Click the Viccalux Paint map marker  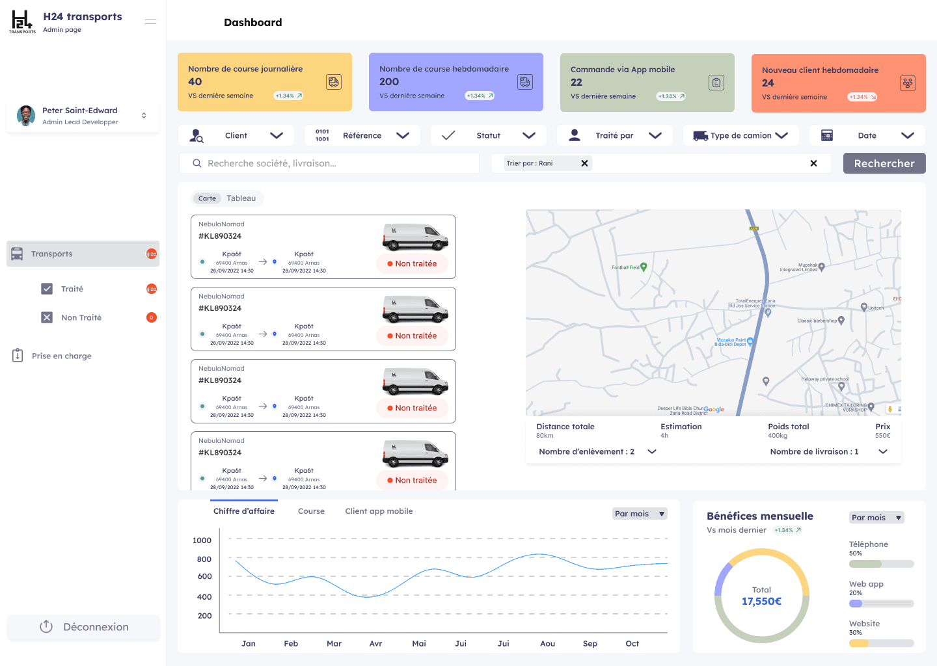coord(750,341)
